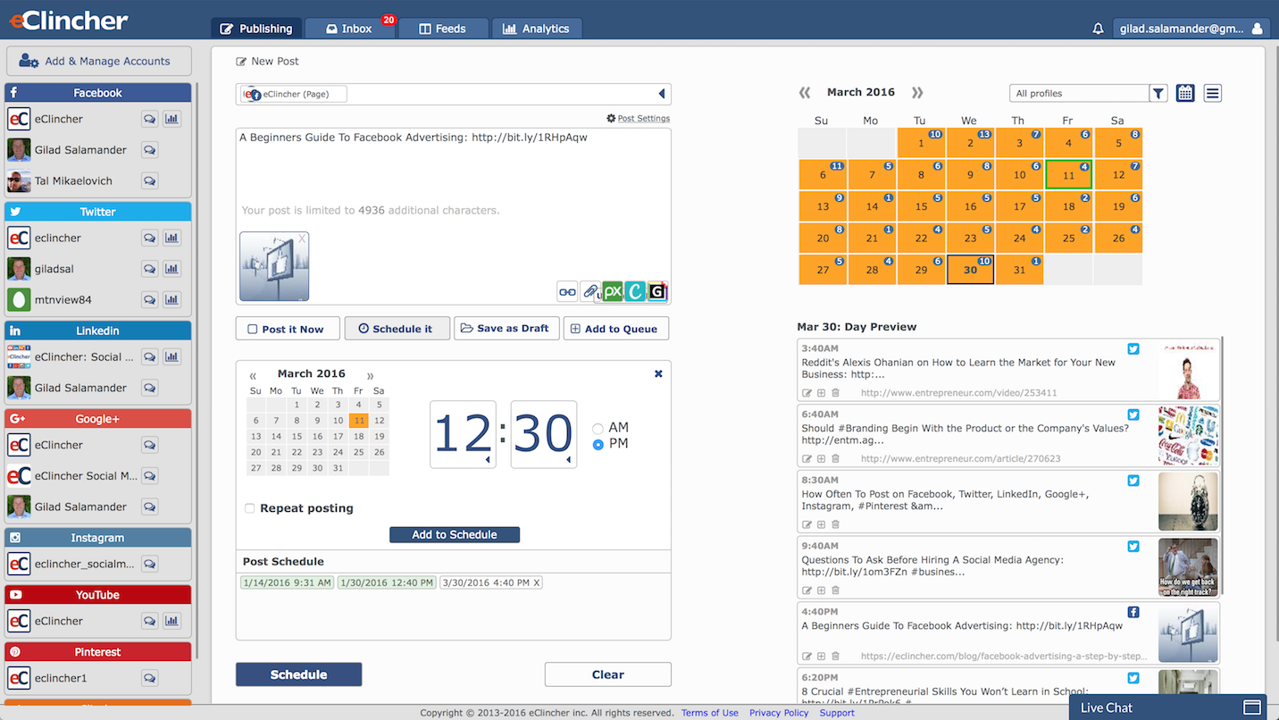The width and height of the screenshot is (1279, 720).
Task: Open the Canva image editor icon
Action: pyautogui.click(x=635, y=291)
